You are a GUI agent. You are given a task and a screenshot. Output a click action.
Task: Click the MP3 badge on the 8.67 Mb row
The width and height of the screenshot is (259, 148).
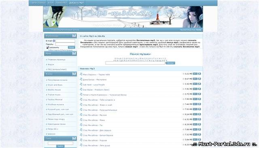pos(195,79)
